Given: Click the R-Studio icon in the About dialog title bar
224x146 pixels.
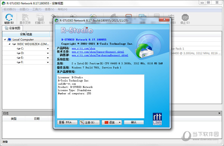Looking at the screenshot, I should click(57, 20).
